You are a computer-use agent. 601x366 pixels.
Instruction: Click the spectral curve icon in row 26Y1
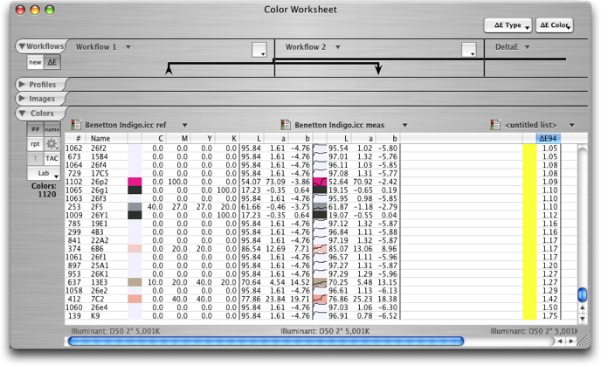click(x=320, y=215)
